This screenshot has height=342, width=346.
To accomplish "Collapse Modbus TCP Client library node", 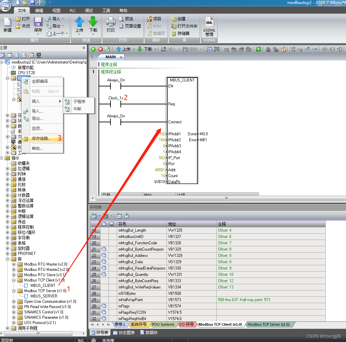I will coord(14,280).
